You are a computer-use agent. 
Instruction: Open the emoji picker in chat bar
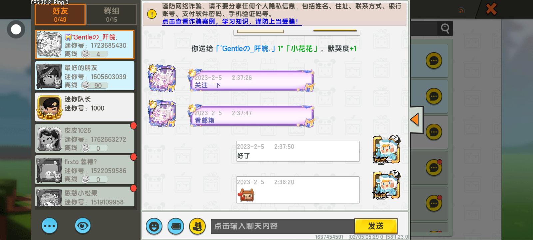point(154,226)
